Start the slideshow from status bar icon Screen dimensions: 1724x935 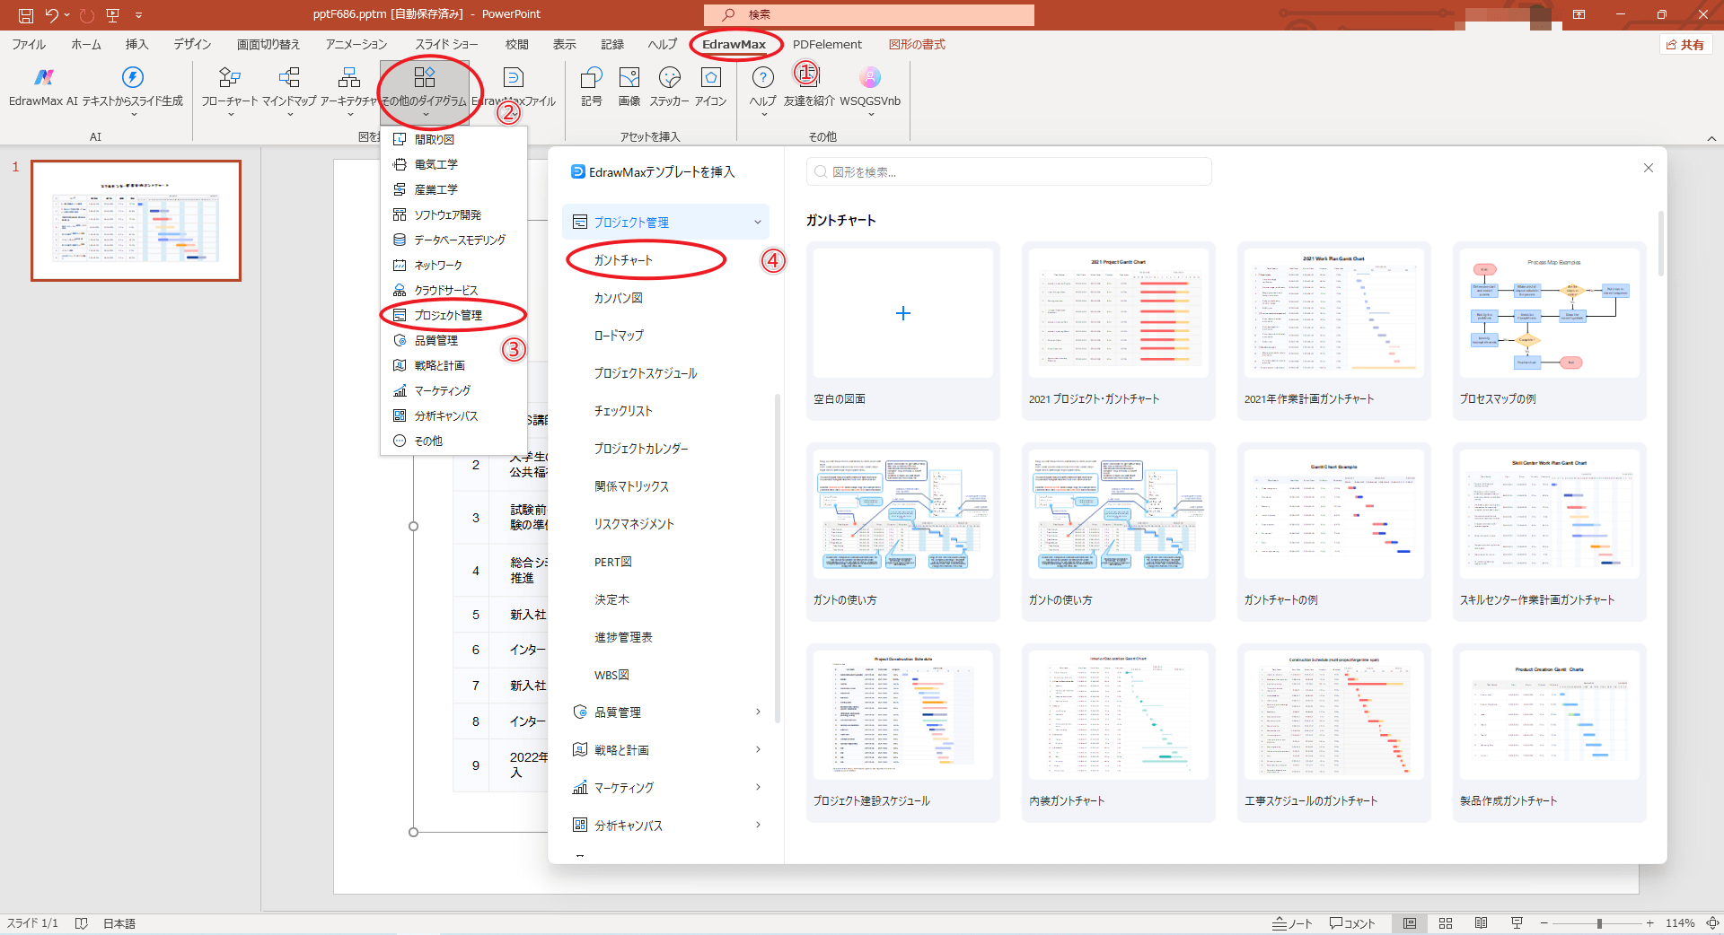(x=1517, y=923)
